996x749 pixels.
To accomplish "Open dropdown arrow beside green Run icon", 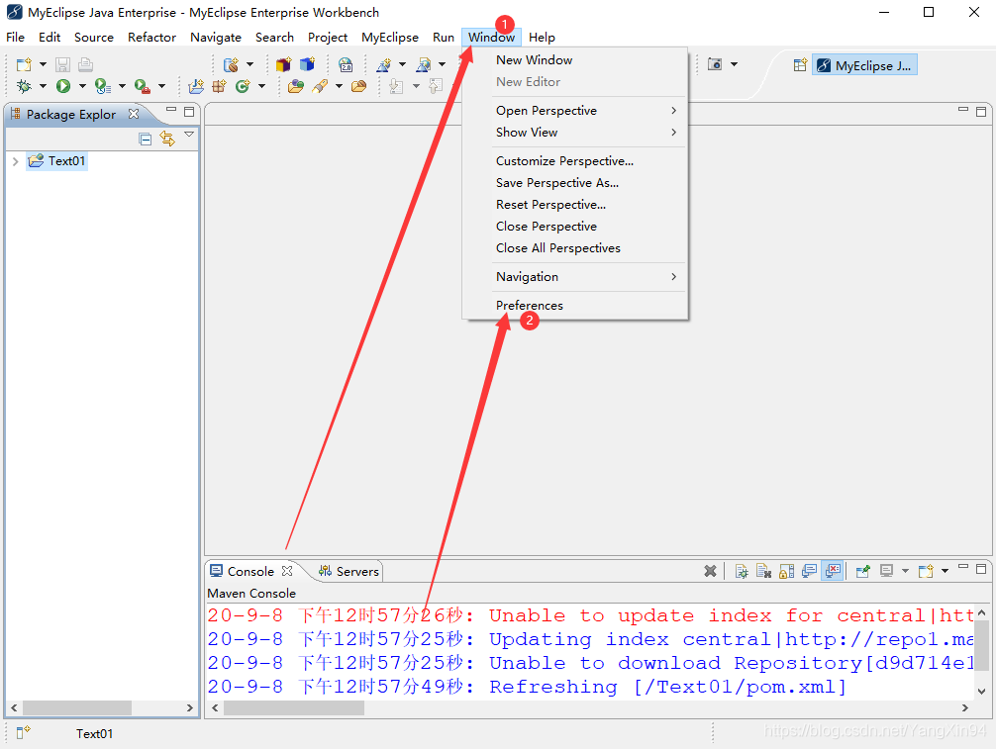I will 82,86.
